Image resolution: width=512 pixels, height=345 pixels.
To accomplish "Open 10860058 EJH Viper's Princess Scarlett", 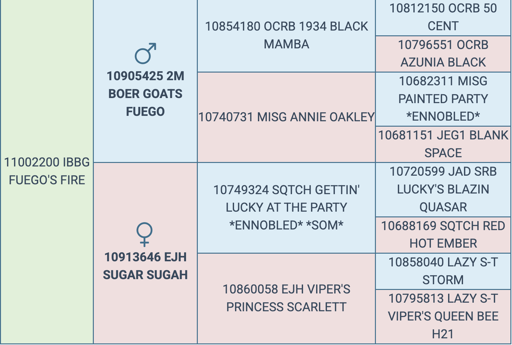I will [286, 298].
